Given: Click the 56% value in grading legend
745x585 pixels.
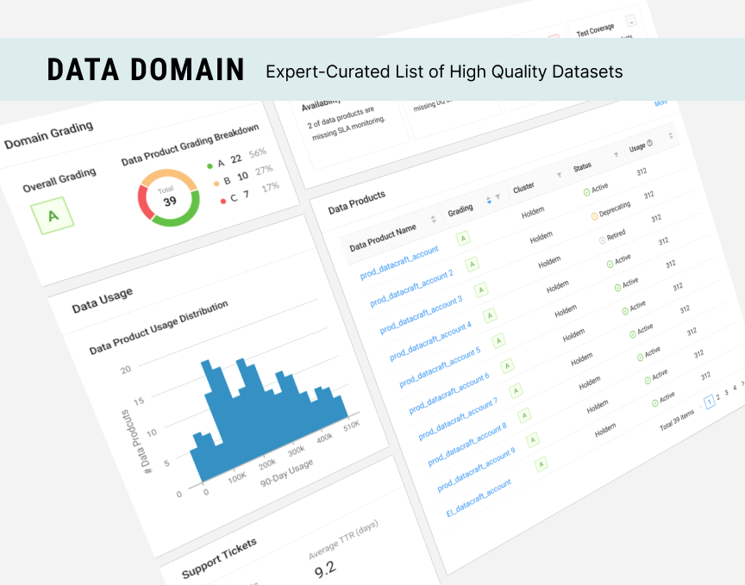Looking at the screenshot, I should pyautogui.click(x=258, y=152).
